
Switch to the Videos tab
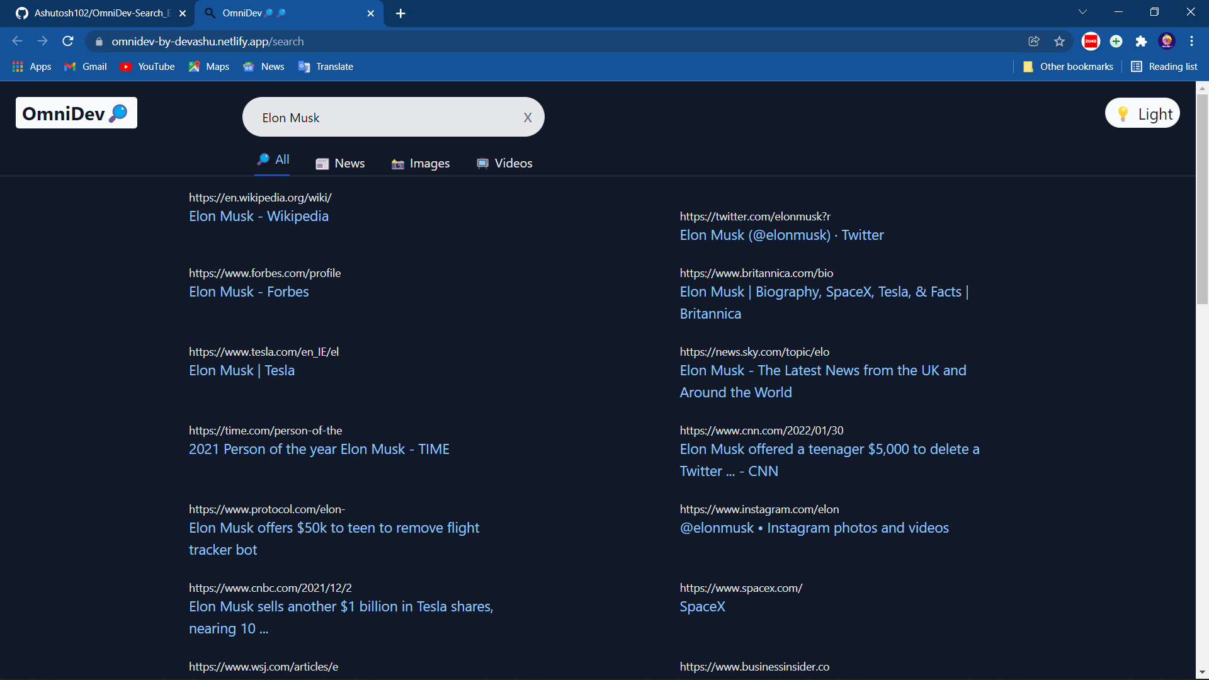504,164
